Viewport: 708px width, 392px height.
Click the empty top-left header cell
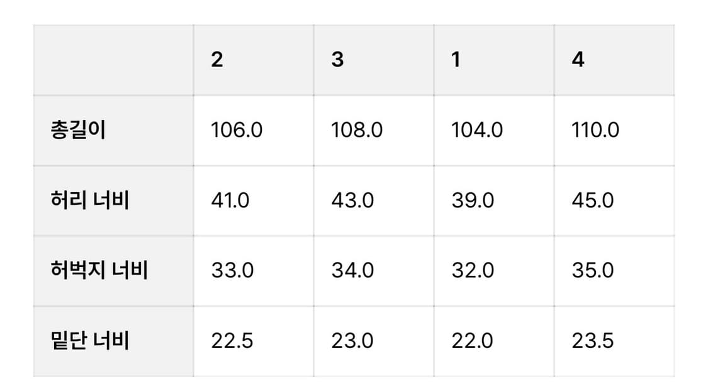(x=113, y=60)
